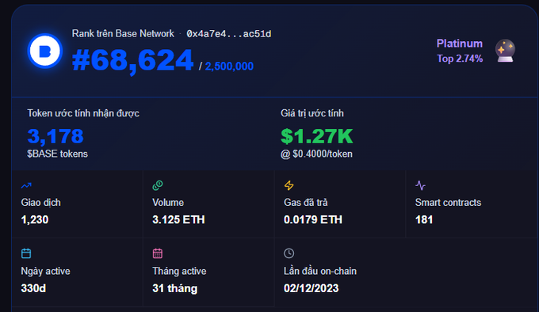Click the 0.0179 ETH gas value
This screenshot has width=539, height=312.
(x=313, y=219)
